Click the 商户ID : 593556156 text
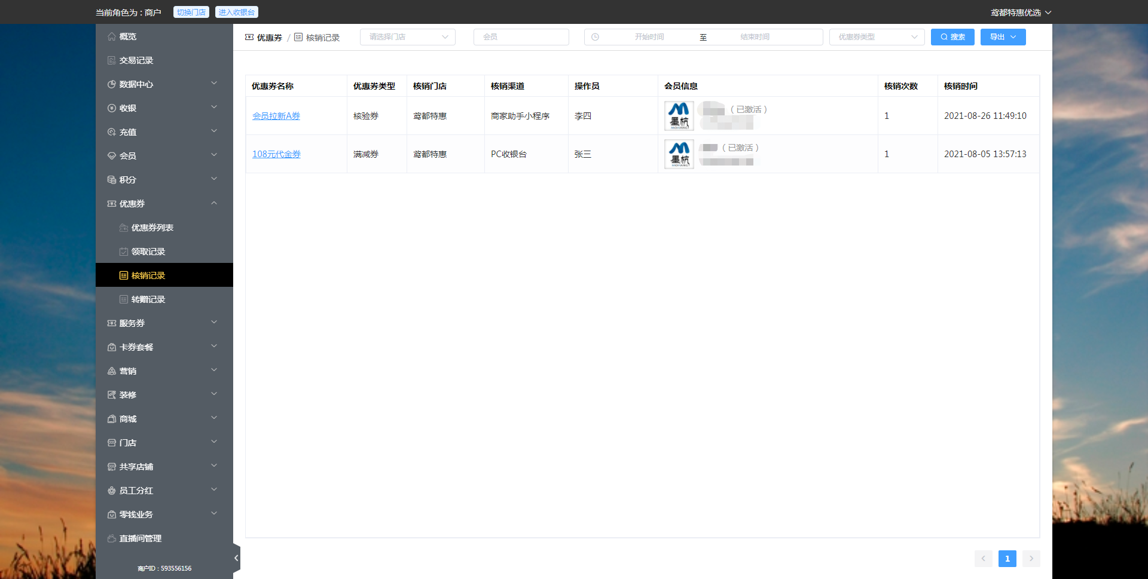1148x579 pixels. 164,568
